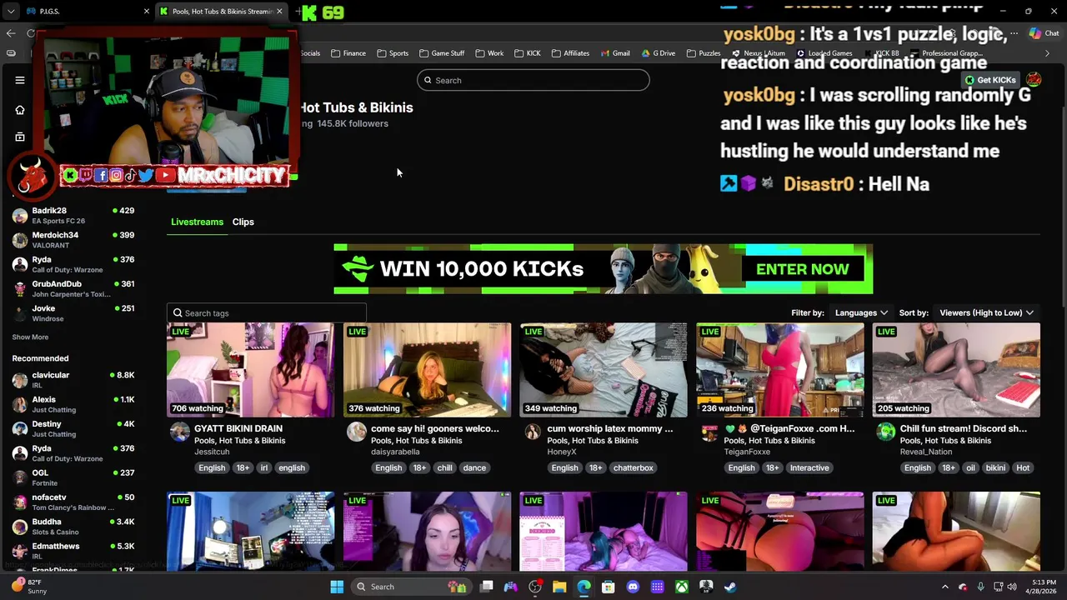
Task: Open the stream thumbnail with 236 watching
Action: [x=780, y=370]
